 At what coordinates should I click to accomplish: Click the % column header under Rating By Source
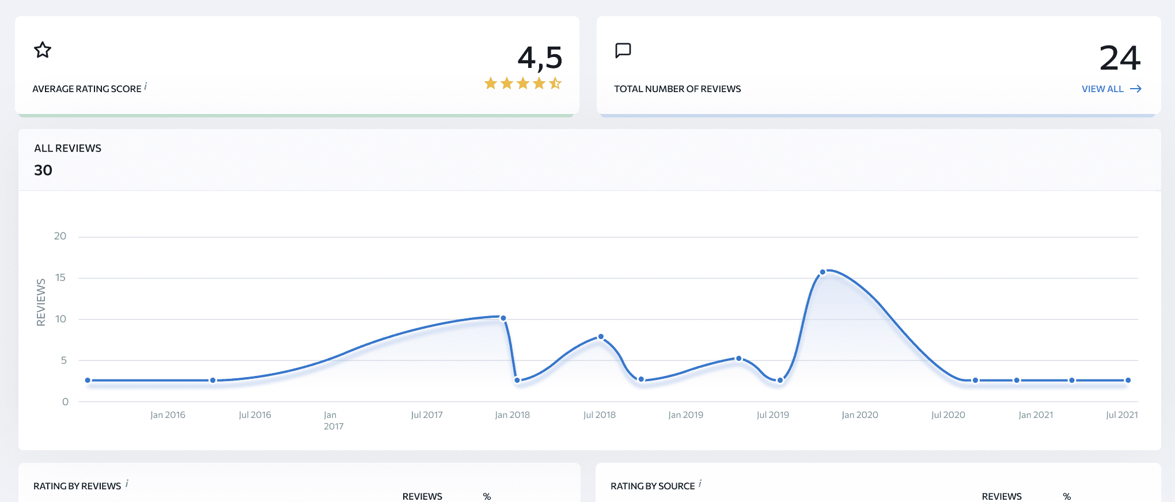click(x=1067, y=496)
